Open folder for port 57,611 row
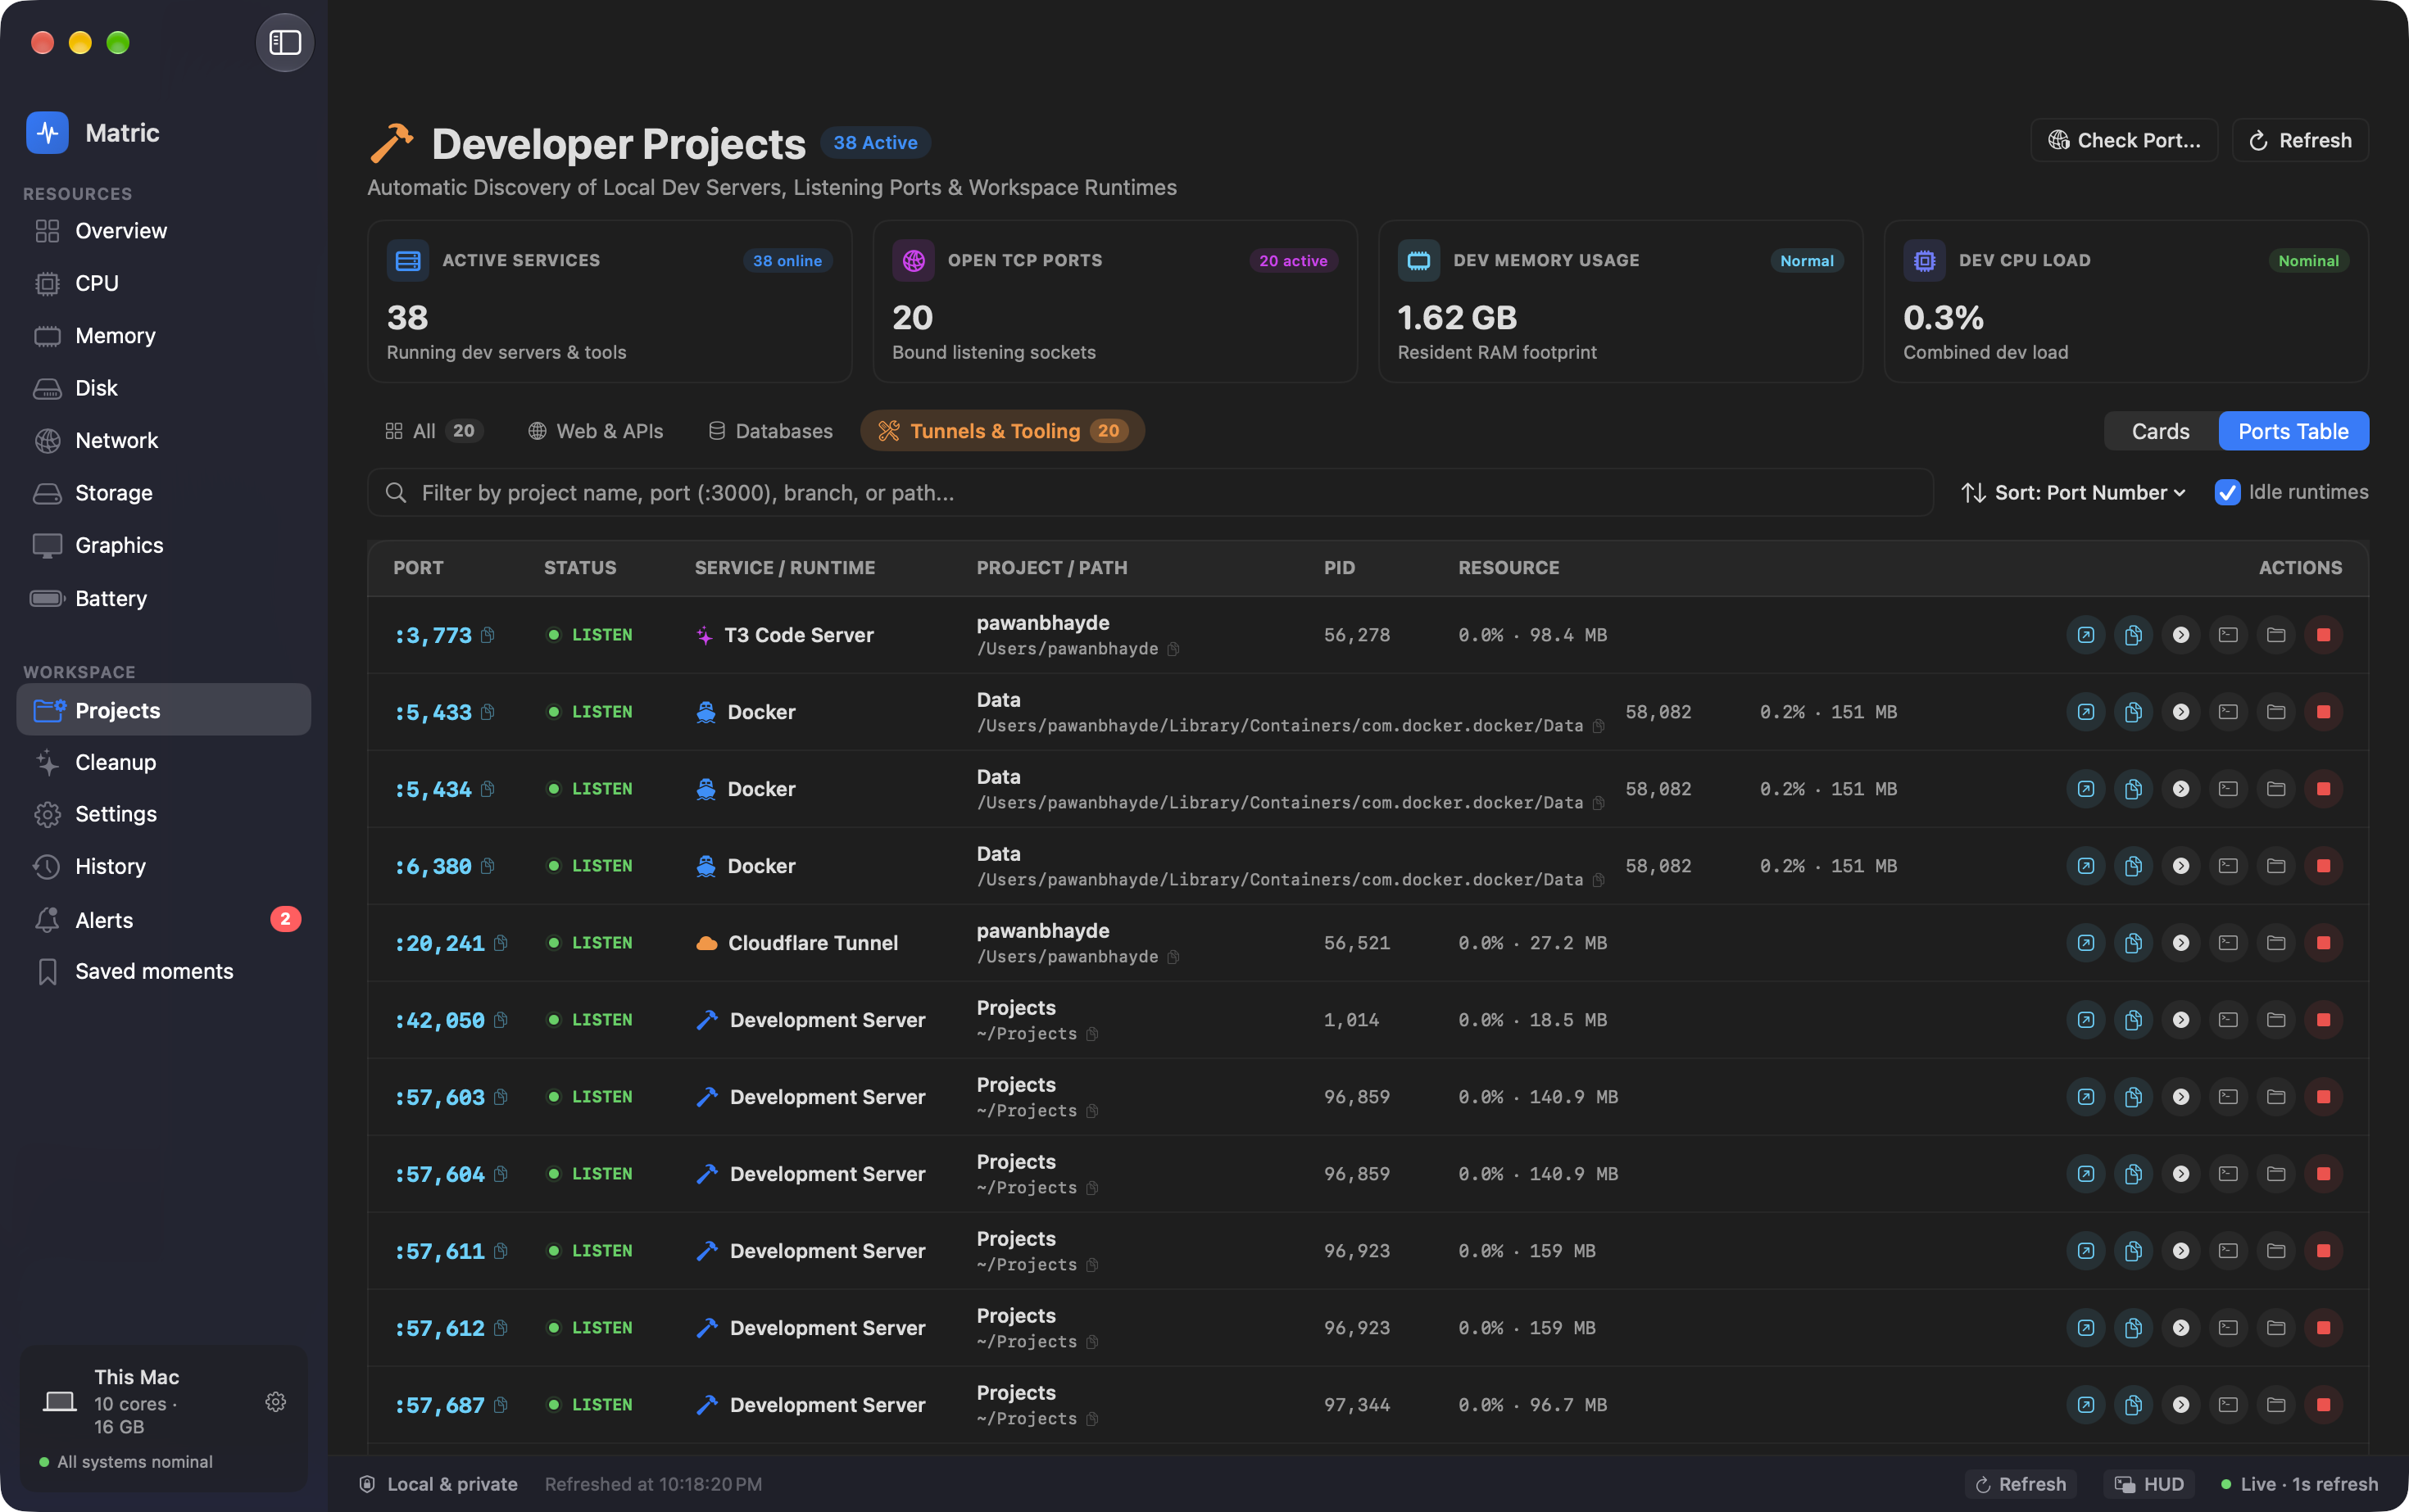The width and height of the screenshot is (2409, 1512). coord(2276,1251)
